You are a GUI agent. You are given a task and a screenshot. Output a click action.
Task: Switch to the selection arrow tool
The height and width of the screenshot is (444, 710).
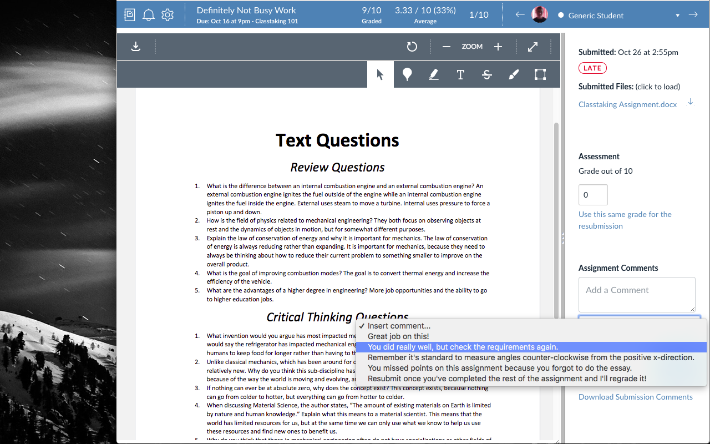click(x=380, y=74)
